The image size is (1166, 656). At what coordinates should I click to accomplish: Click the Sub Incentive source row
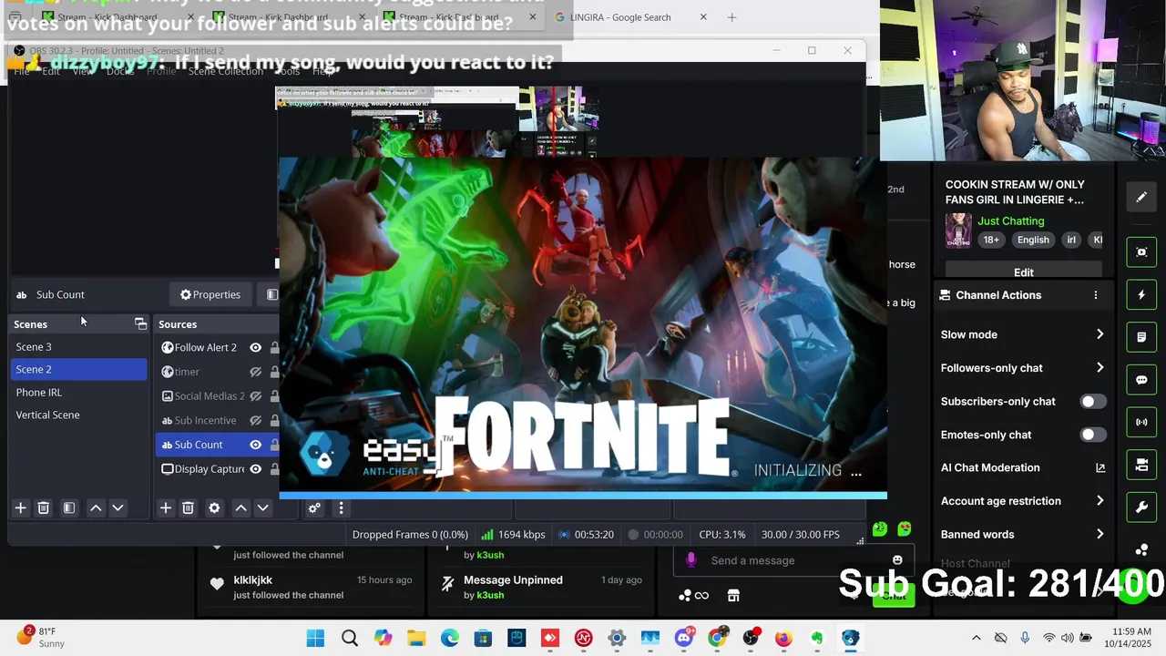point(205,421)
